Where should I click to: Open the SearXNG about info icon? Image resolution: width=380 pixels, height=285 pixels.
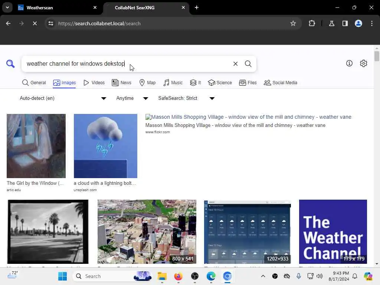click(x=349, y=63)
